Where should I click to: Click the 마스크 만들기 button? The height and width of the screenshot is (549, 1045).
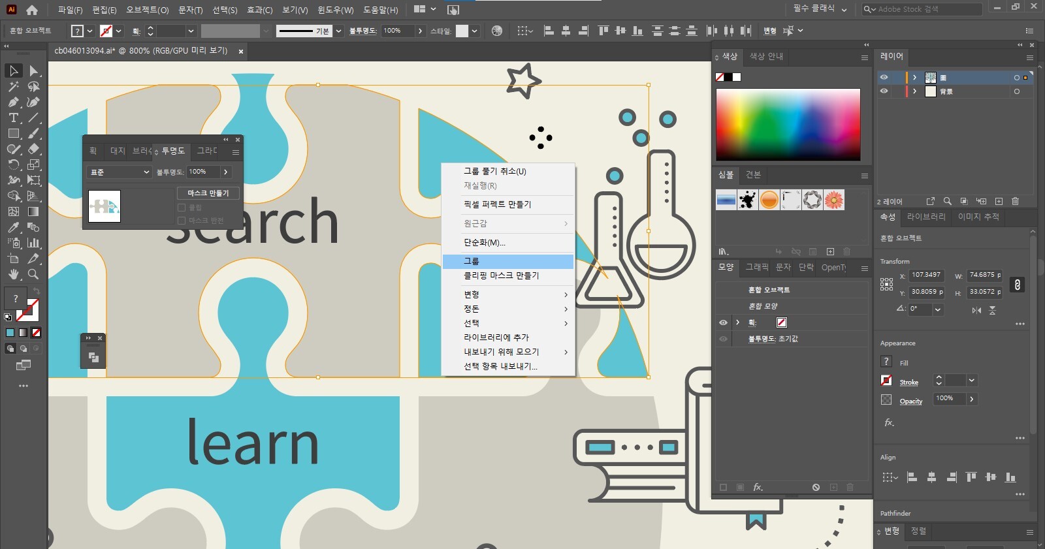click(208, 193)
